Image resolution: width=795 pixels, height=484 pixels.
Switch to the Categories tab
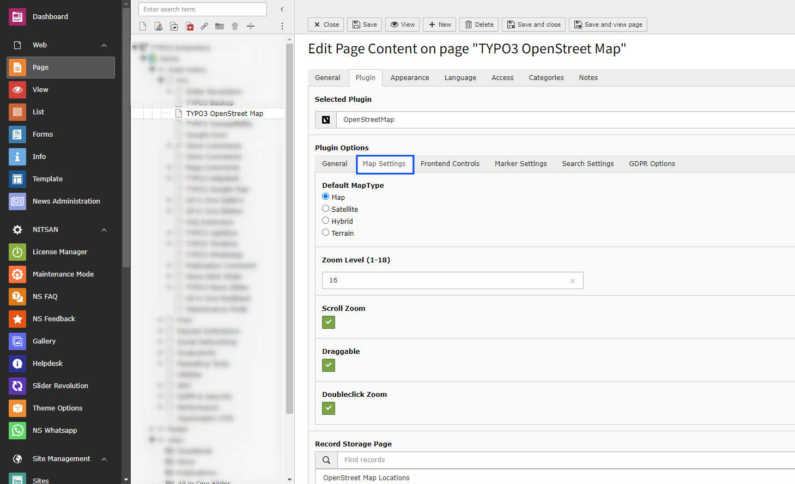pos(546,78)
